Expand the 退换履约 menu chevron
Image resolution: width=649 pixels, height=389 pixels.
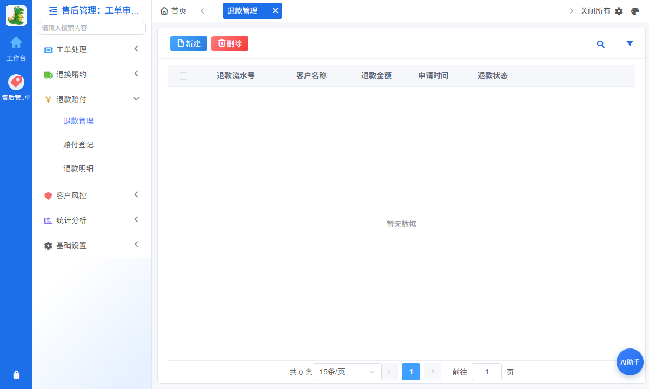pos(136,73)
